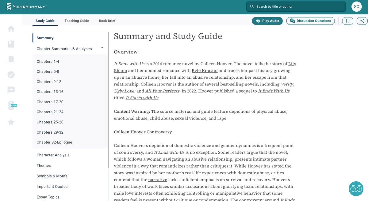Image resolution: width=368 pixels, height=201 pixels.
Task: Click the badge achievement icon in sidebar
Action: coord(11,74)
